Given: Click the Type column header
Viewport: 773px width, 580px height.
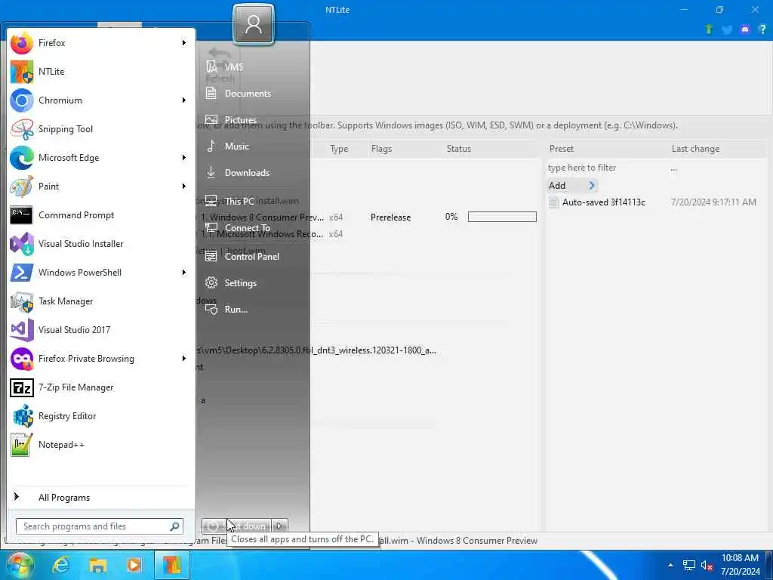Looking at the screenshot, I should tap(339, 149).
